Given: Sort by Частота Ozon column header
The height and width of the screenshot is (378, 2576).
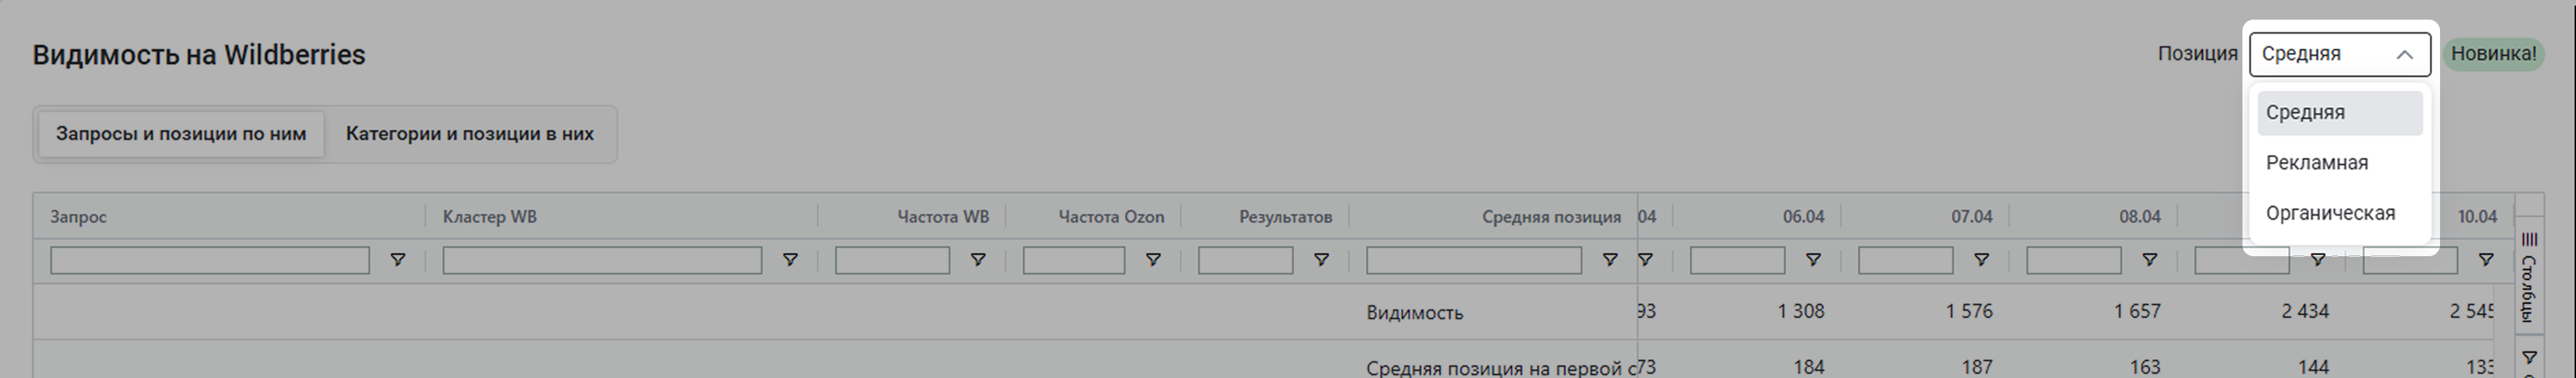Looking at the screenshot, I should pyautogui.click(x=1111, y=217).
